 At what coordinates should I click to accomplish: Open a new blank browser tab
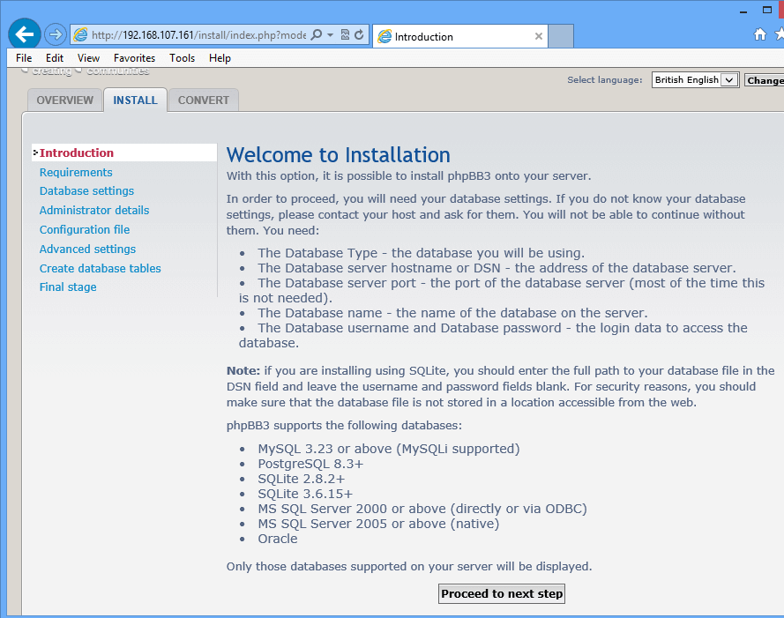click(561, 36)
